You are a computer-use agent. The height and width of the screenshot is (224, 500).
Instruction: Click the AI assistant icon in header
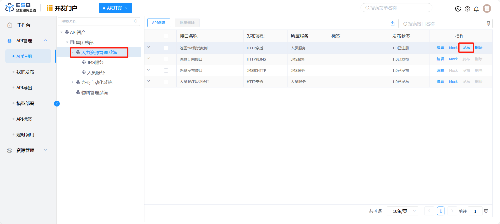(x=458, y=9)
